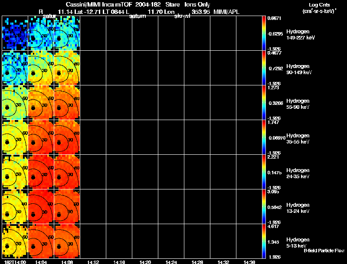Click the 'Hydrogen 5-13 keV' label
The height and width of the screenshot is (264, 347).
[298, 243]
